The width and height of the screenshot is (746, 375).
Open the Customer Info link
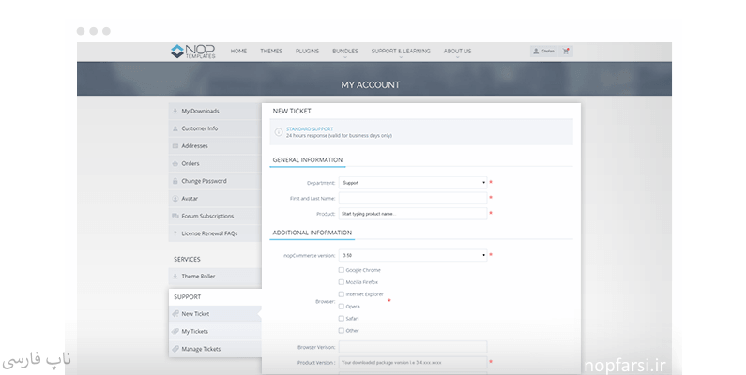199,128
